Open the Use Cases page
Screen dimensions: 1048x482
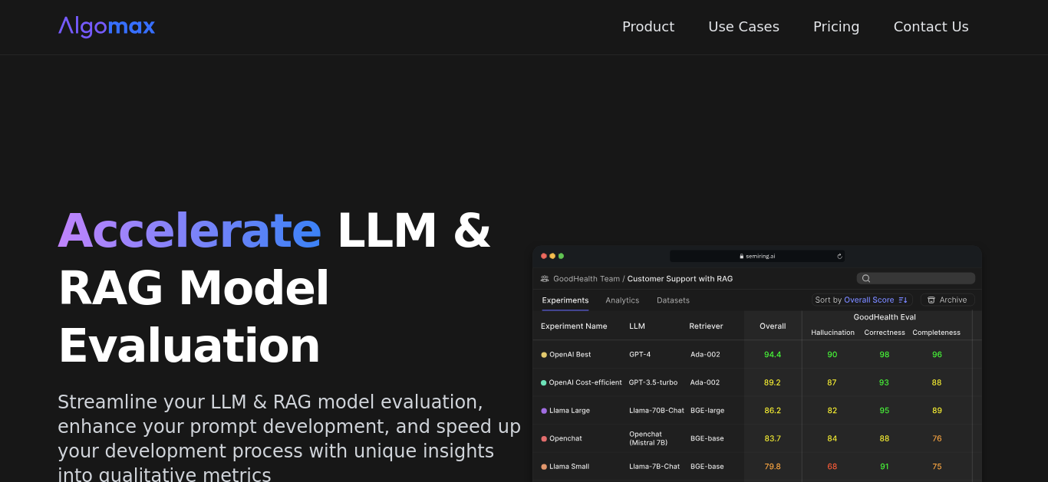(x=743, y=27)
